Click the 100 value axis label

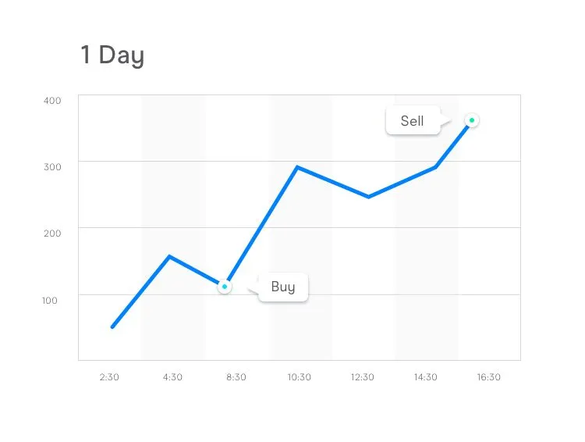tap(50, 301)
